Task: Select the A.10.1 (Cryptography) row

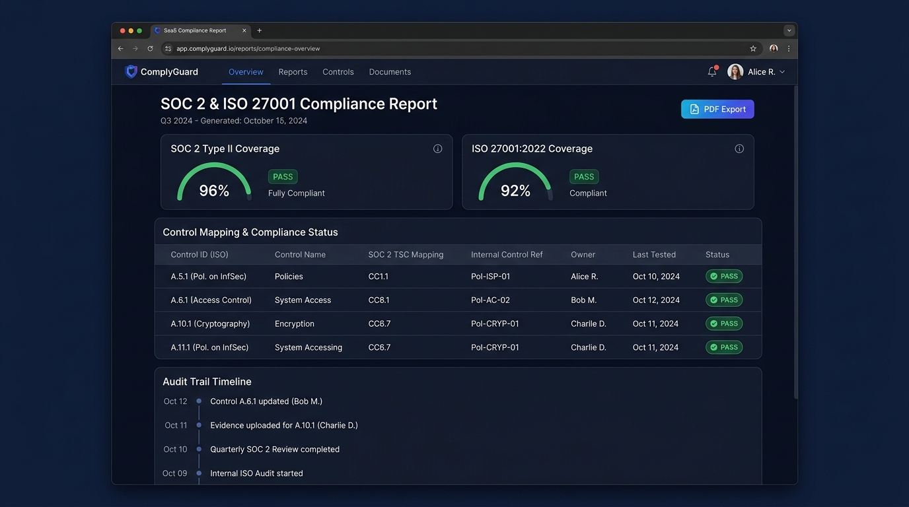Action: [458, 323]
